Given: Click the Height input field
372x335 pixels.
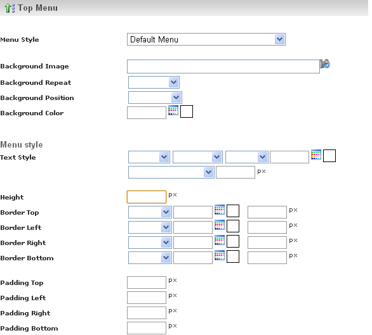Looking at the screenshot, I should pos(147,197).
